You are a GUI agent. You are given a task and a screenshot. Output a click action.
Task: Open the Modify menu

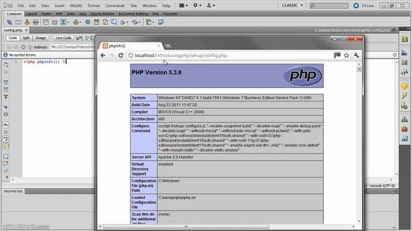pyautogui.click(x=76, y=6)
